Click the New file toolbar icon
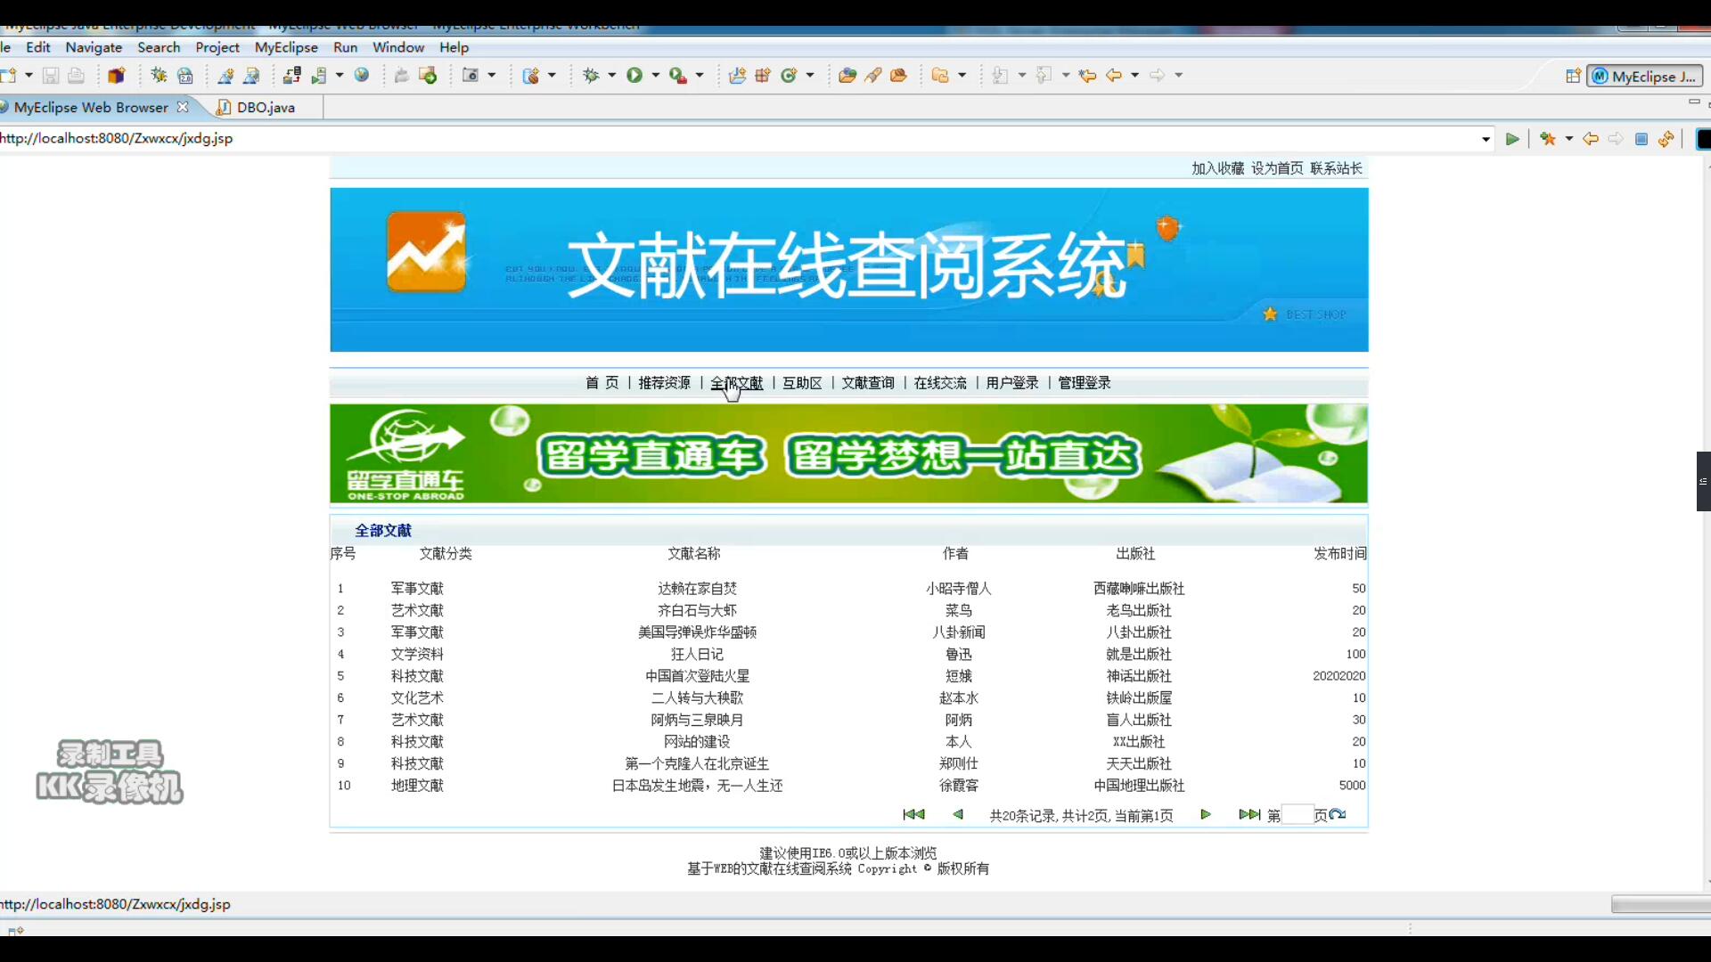 coord(9,76)
